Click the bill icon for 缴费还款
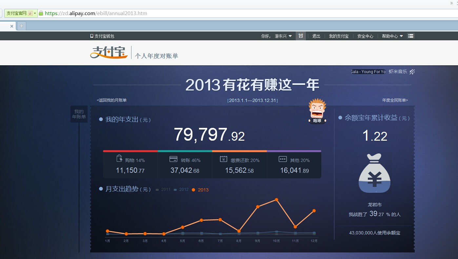The image size is (458, 259). pos(224,159)
